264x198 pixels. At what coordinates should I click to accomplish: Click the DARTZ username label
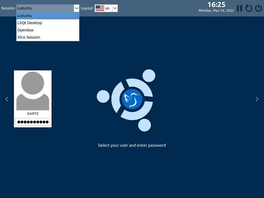point(33,114)
